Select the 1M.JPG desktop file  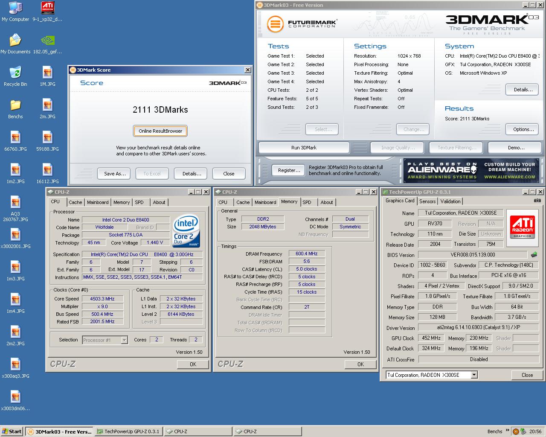pyautogui.click(x=47, y=76)
